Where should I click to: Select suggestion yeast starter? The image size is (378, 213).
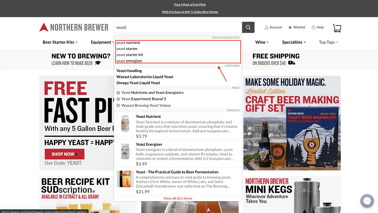click(127, 49)
